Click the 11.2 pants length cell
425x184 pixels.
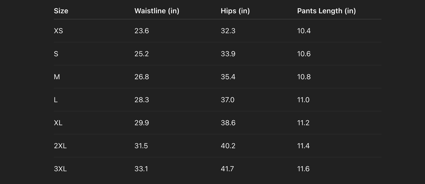point(303,123)
